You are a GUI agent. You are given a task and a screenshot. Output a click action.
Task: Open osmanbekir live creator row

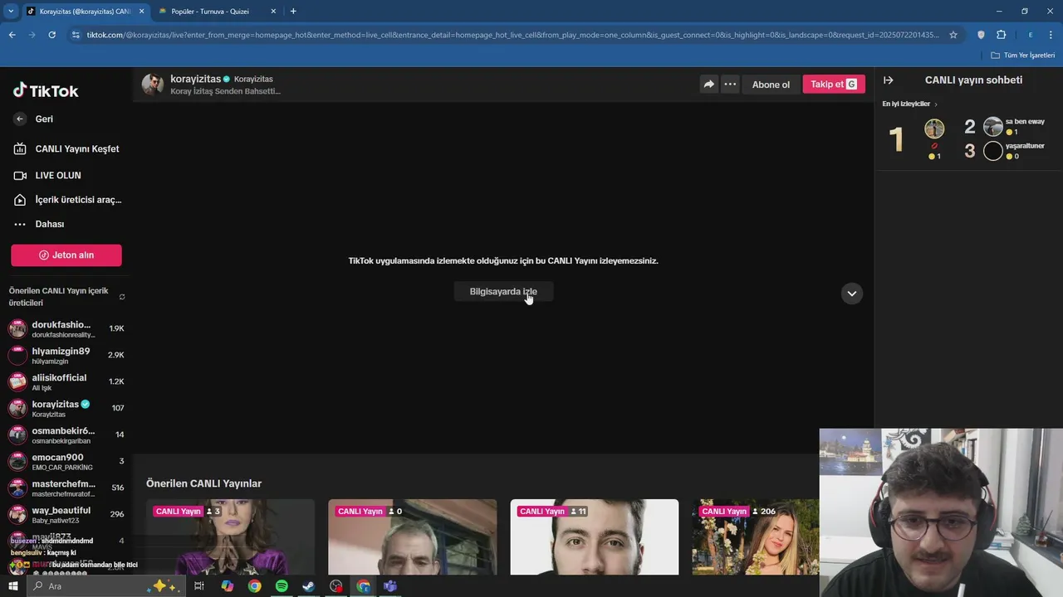(66, 434)
